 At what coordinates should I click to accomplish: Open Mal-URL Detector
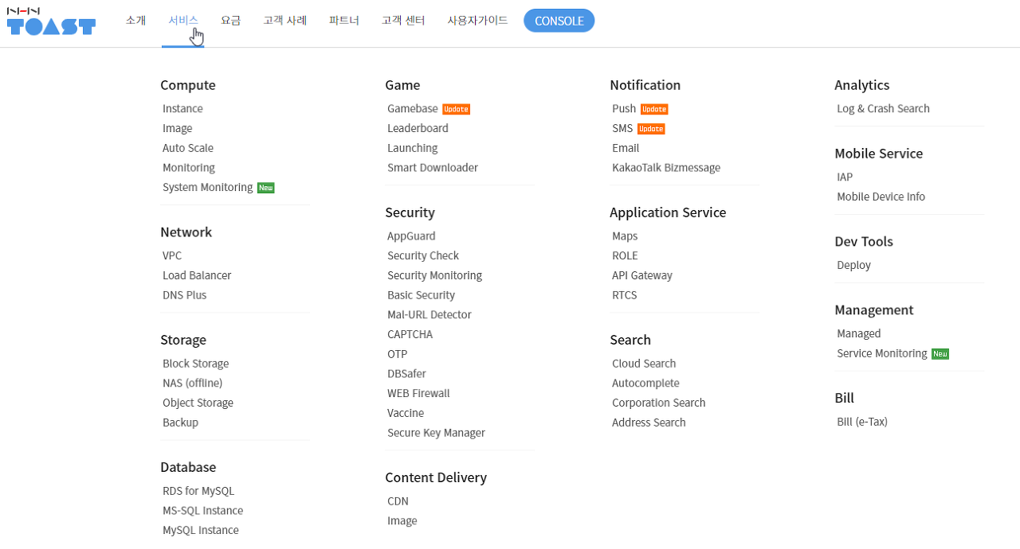pyautogui.click(x=430, y=315)
